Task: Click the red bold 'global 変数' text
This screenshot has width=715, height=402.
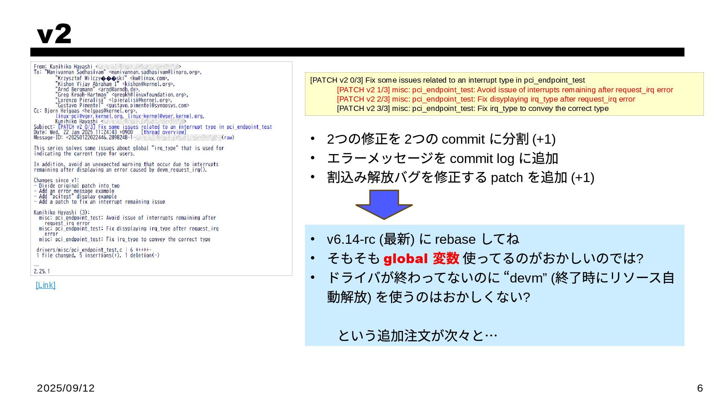Action: 421,258
